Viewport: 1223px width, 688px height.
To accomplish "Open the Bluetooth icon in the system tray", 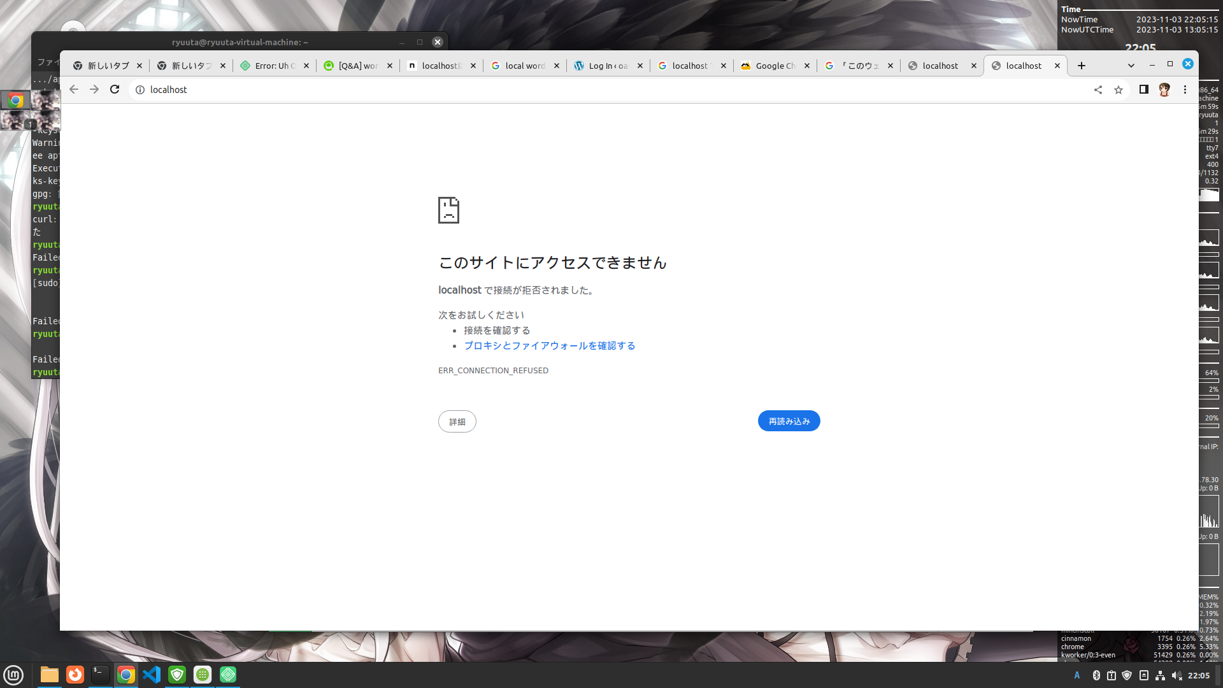I will (x=1096, y=676).
